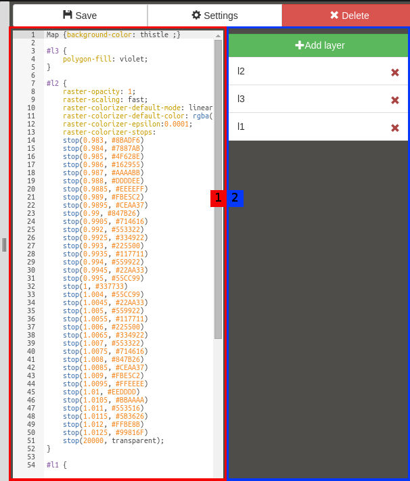
Task: Remove layer l1 using its red X
Action: [x=395, y=128]
